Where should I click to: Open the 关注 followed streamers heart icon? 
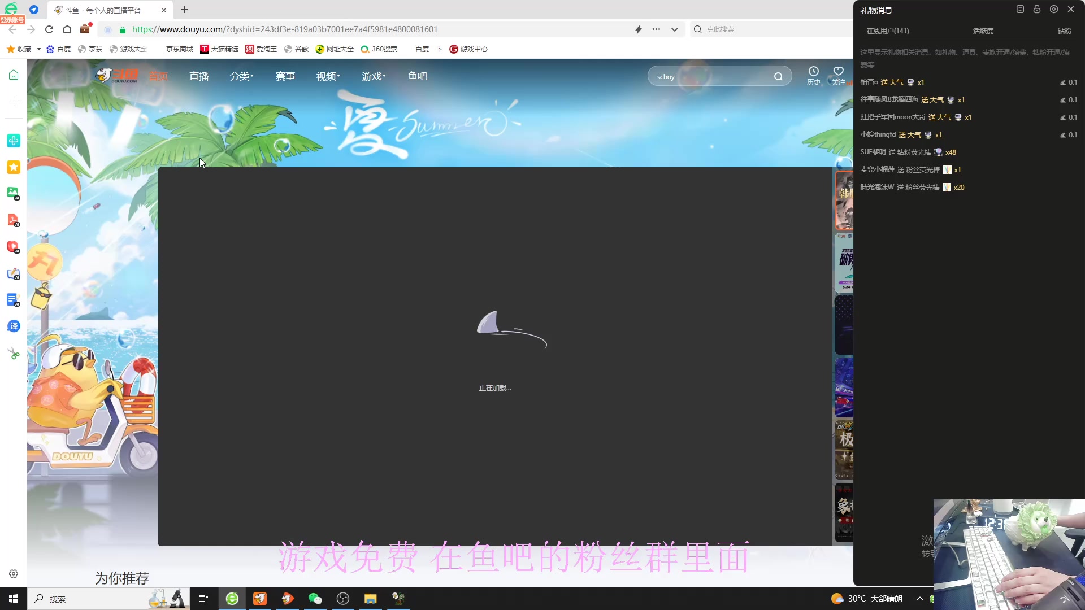[x=838, y=72]
